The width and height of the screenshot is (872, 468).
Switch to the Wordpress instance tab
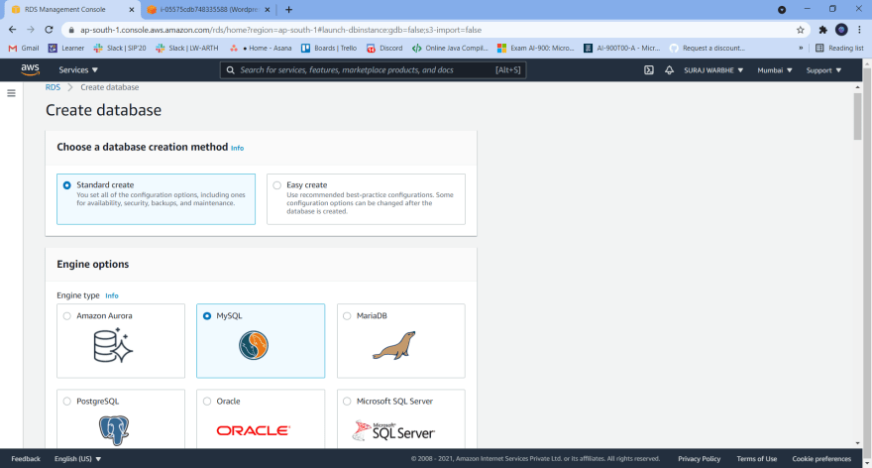click(209, 10)
